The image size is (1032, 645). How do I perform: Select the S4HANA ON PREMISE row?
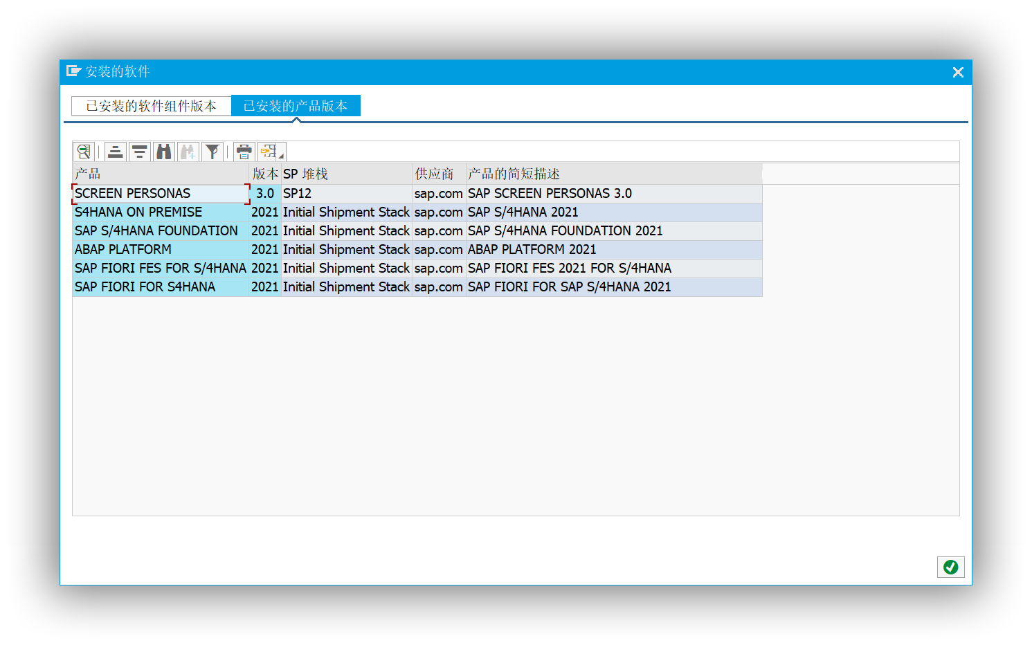[x=417, y=212]
